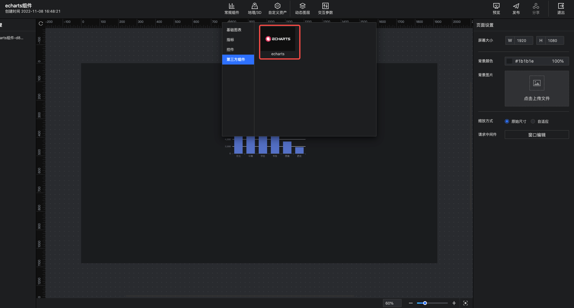Select the 原始尺寸 radio button
Viewport: 574px width, 308px height.
pos(507,121)
